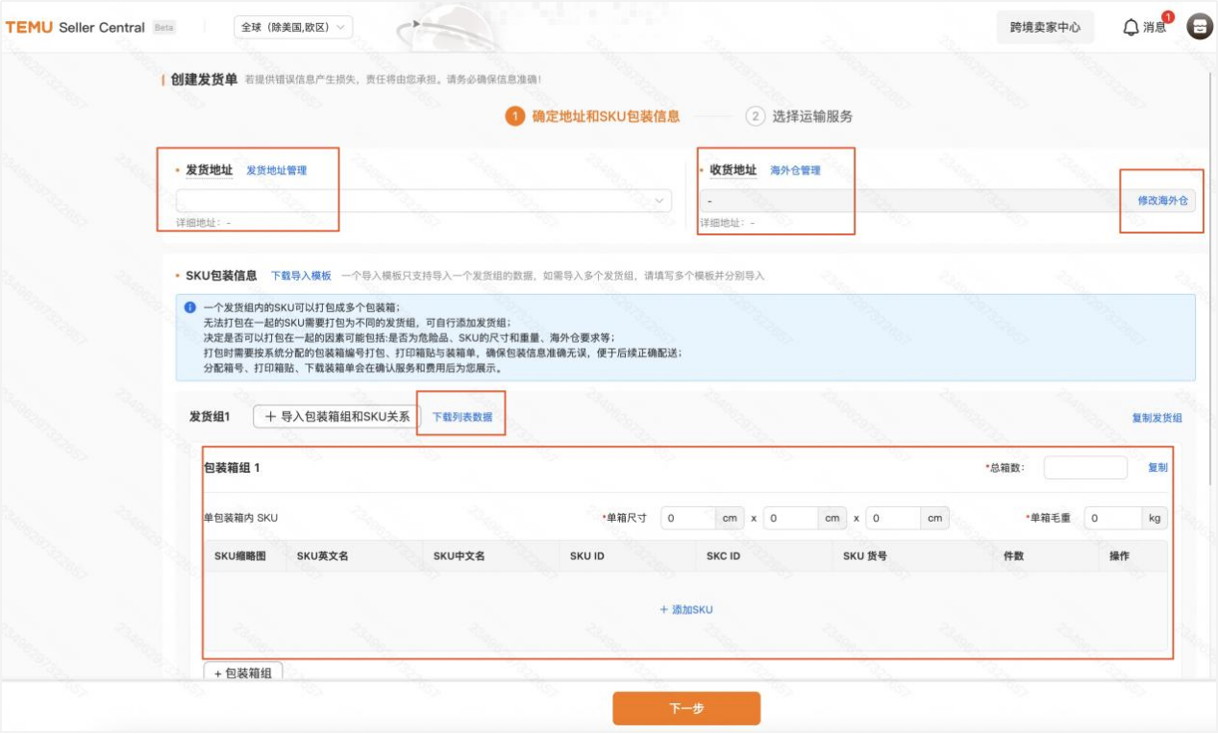This screenshot has width=1218, height=734.
Task: Open the 全球(除美国,欧区) region dropdown
Action: pyautogui.click(x=293, y=27)
